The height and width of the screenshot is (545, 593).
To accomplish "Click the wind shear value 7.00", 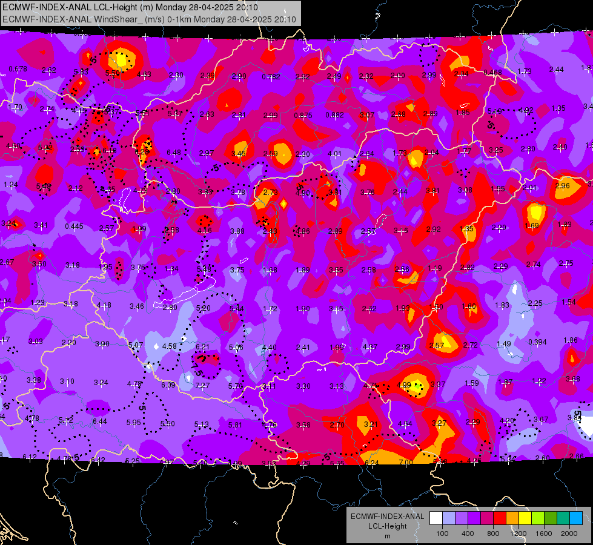I will pos(406,462).
